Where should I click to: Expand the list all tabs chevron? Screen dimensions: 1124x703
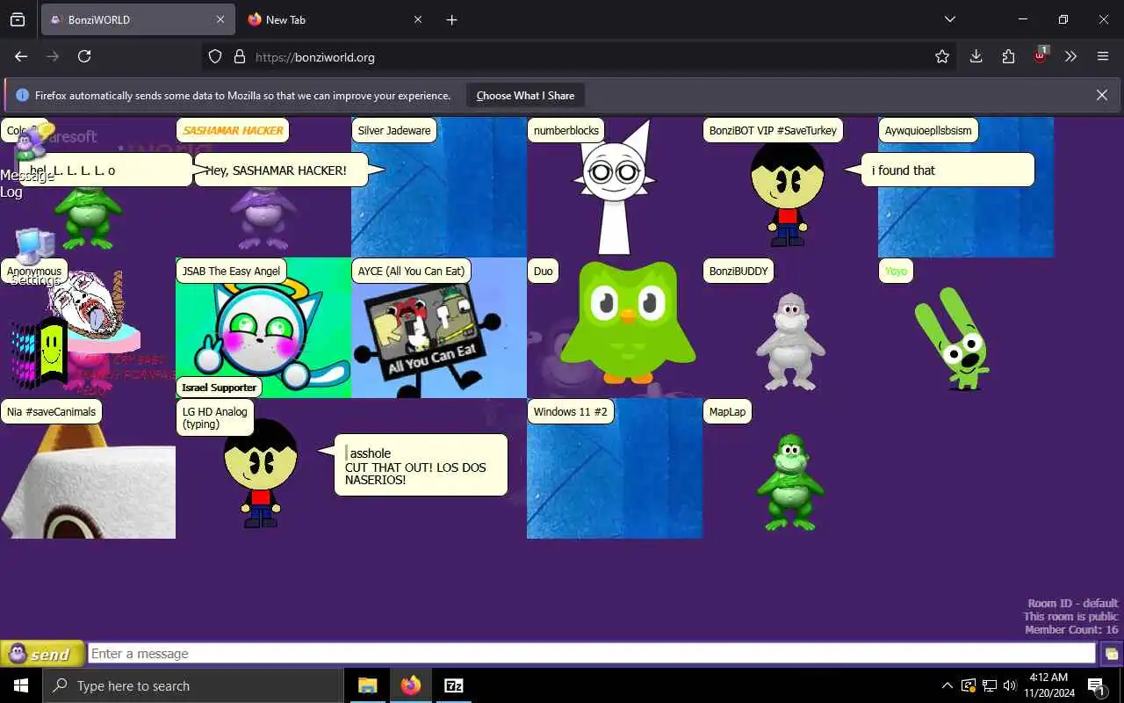[x=949, y=19]
